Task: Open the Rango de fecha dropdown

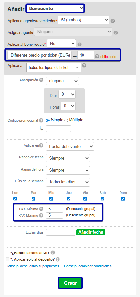Action: (x=68, y=158)
